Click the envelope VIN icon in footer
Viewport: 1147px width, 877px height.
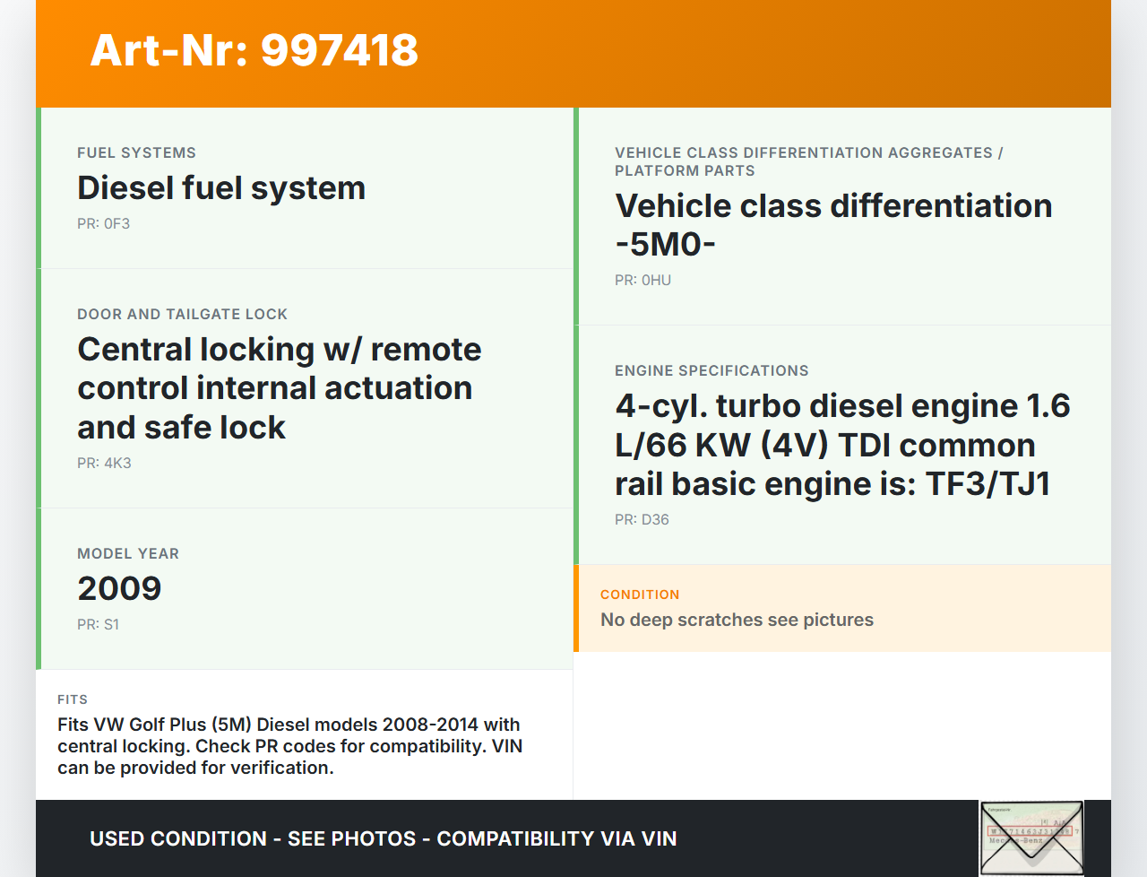[1031, 838]
